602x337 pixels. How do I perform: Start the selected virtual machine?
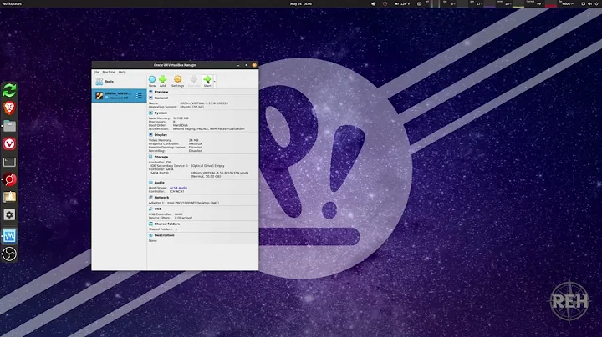[x=207, y=81]
